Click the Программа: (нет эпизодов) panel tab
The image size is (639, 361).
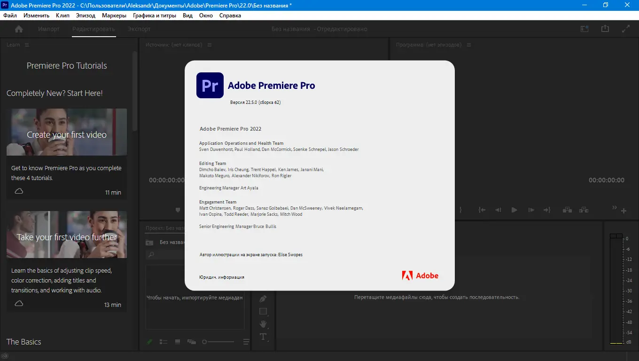429,45
